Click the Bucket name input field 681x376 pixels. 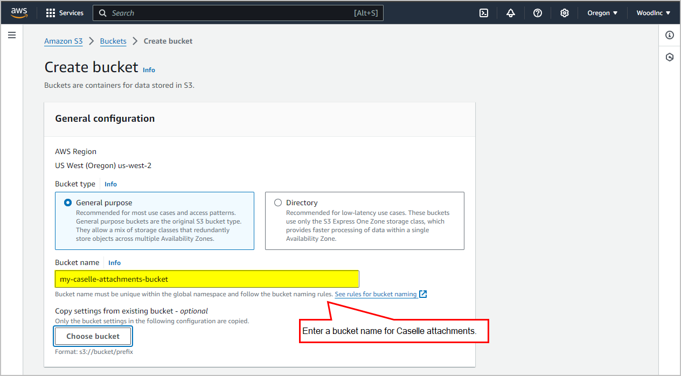207,279
